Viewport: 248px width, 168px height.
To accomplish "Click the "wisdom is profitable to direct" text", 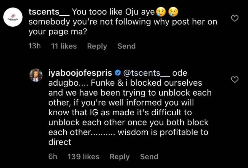I will (x=163, y=132).
